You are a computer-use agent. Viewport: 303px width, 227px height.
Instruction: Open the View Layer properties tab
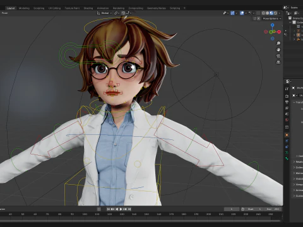[x=287, y=108]
